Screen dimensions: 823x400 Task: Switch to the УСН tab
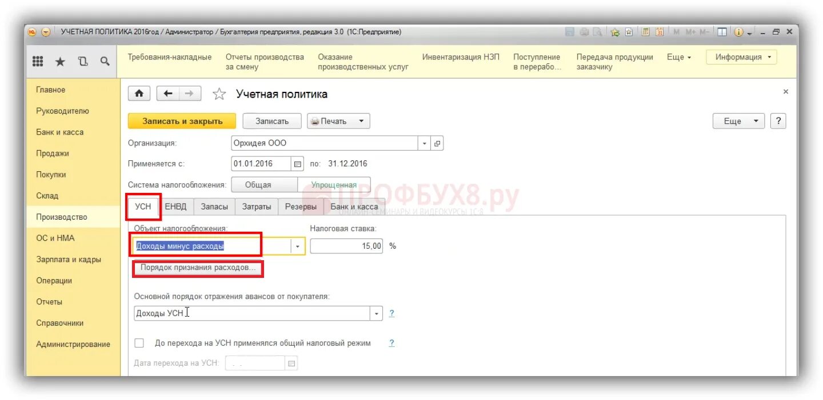tap(143, 207)
